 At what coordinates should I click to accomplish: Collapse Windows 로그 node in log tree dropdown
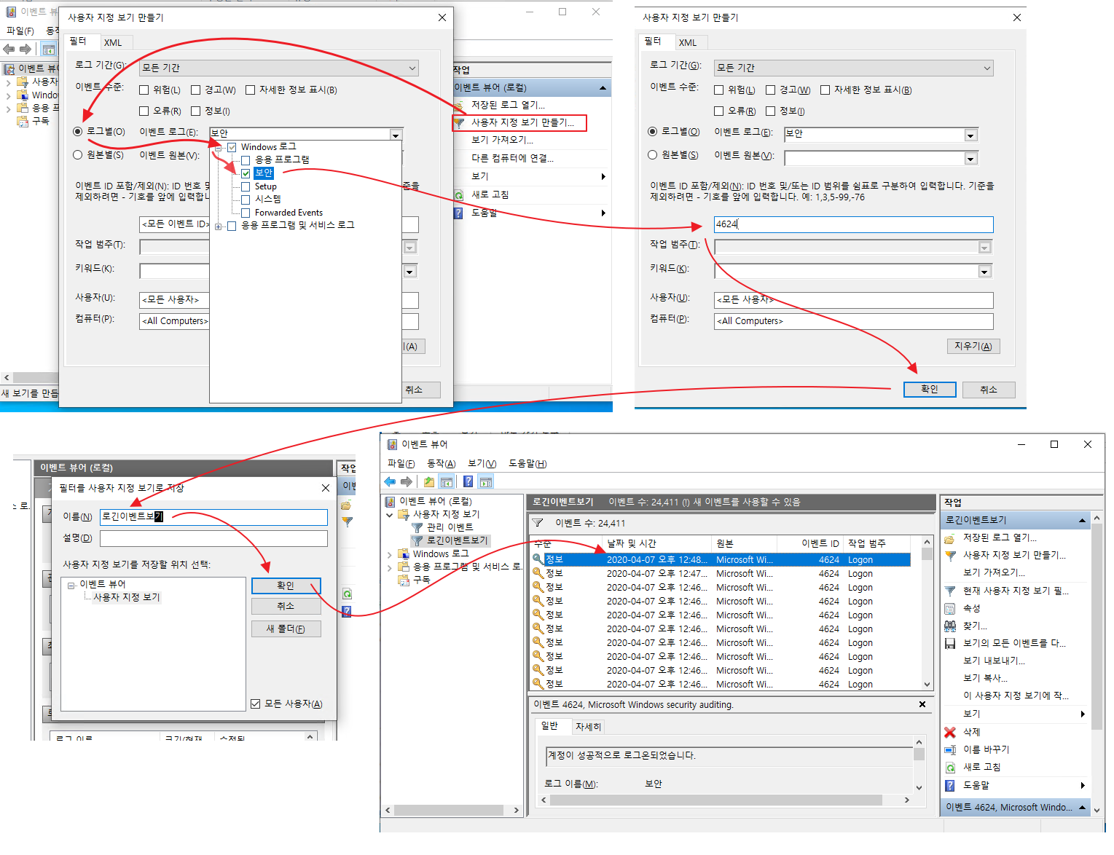tap(218, 147)
